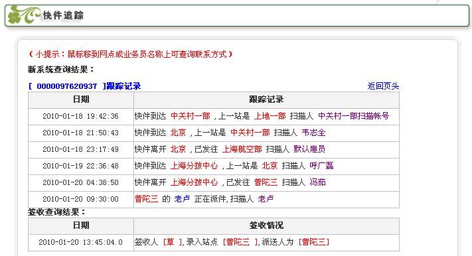This screenshot has width=472, height=256.
Task: Click 普陀三 in the 09:30:00 row
Action: [x=146, y=199]
